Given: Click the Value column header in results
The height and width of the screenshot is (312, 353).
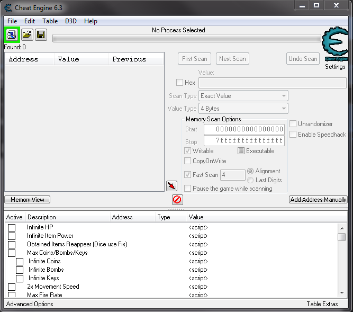Looking at the screenshot, I should click(x=82, y=59).
